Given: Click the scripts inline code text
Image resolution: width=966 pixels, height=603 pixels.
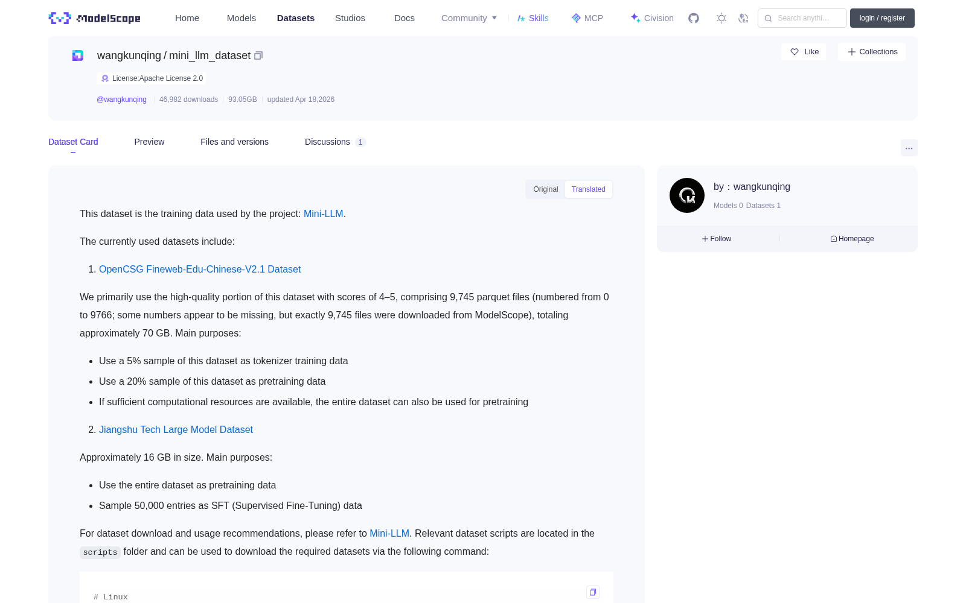Looking at the screenshot, I should (100, 552).
